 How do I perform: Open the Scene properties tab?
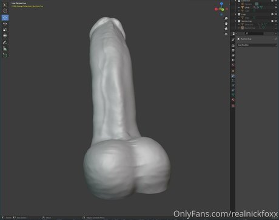233,60
